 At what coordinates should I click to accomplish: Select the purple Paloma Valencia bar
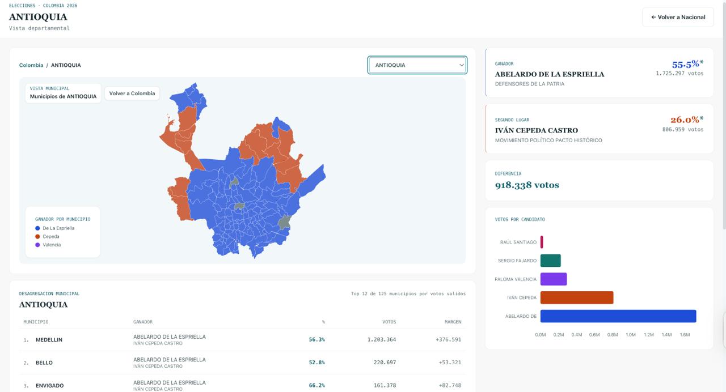click(x=554, y=279)
